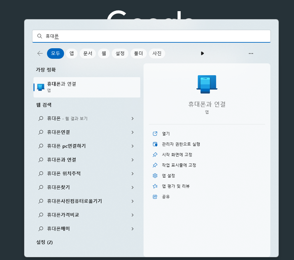The image size is (294, 260).
Task: Select the 휴대폰찾기 web suggestion
Action: [87, 187]
